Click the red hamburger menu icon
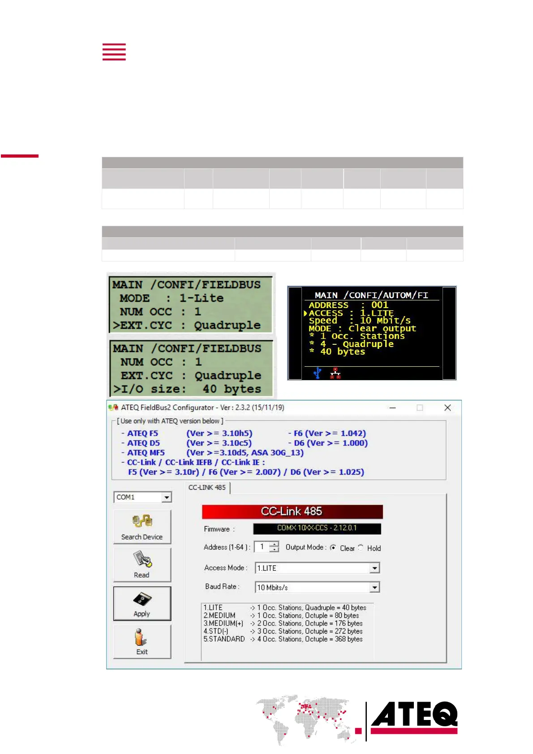Viewport: 533px width, 754px height. (114, 52)
